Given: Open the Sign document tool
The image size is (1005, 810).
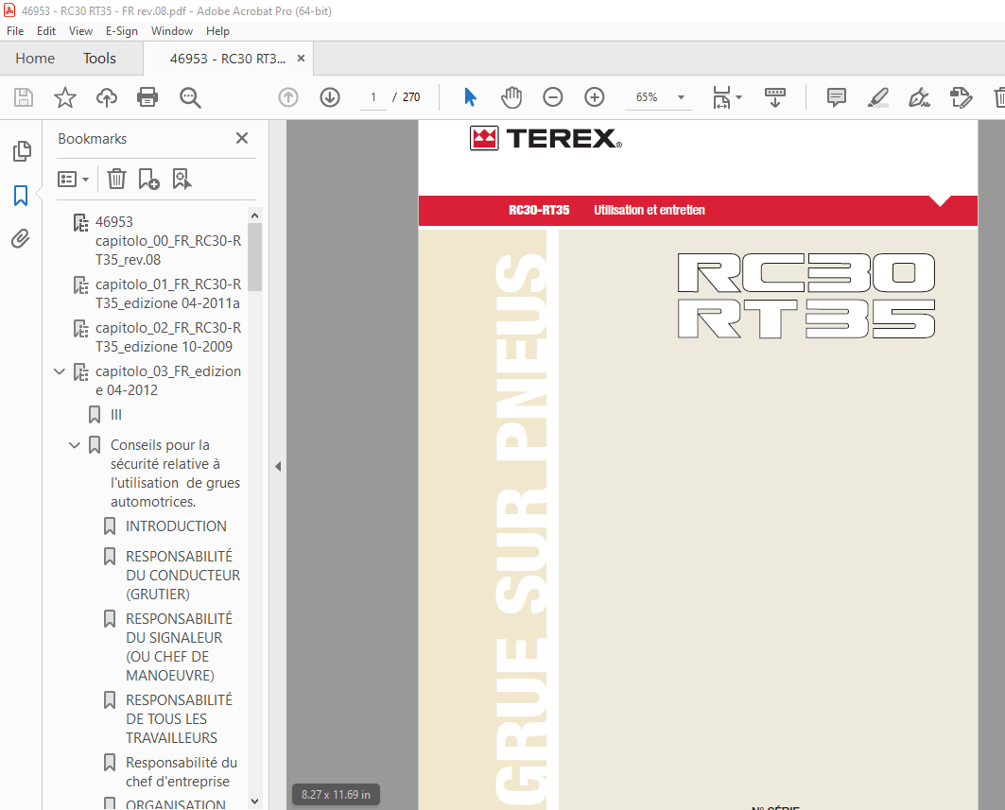Looking at the screenshot, I should coord(919,97).
